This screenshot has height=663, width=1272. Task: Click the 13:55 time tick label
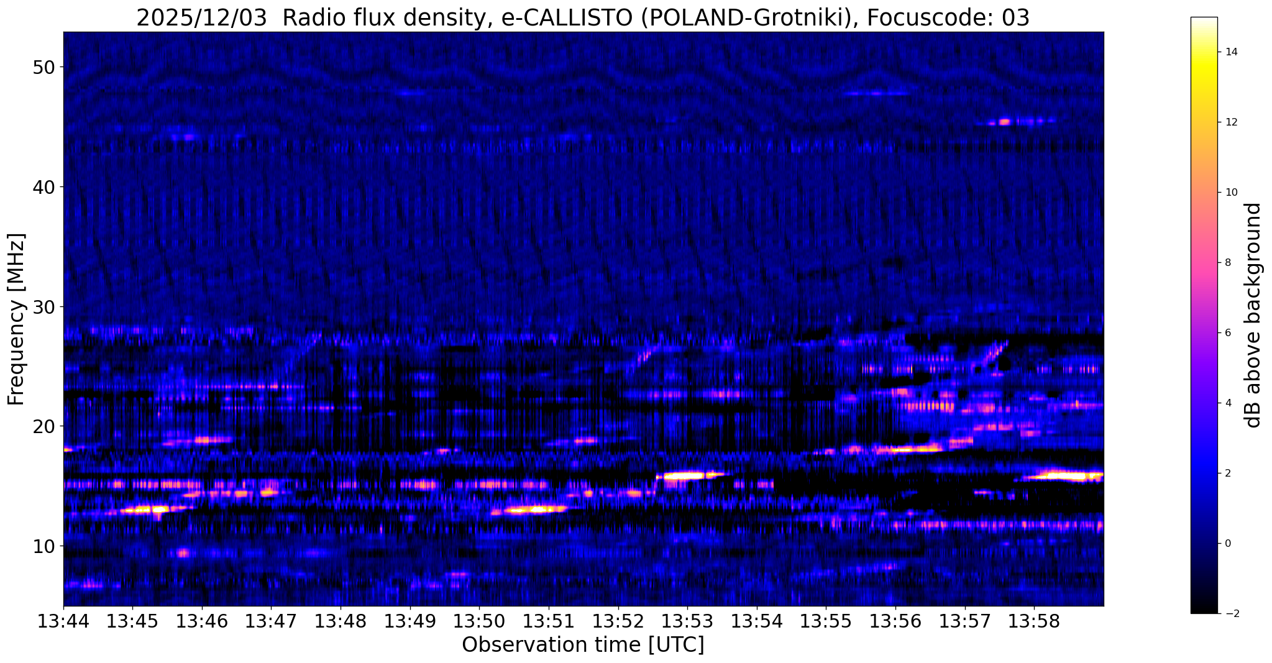[x=826, y=621]
